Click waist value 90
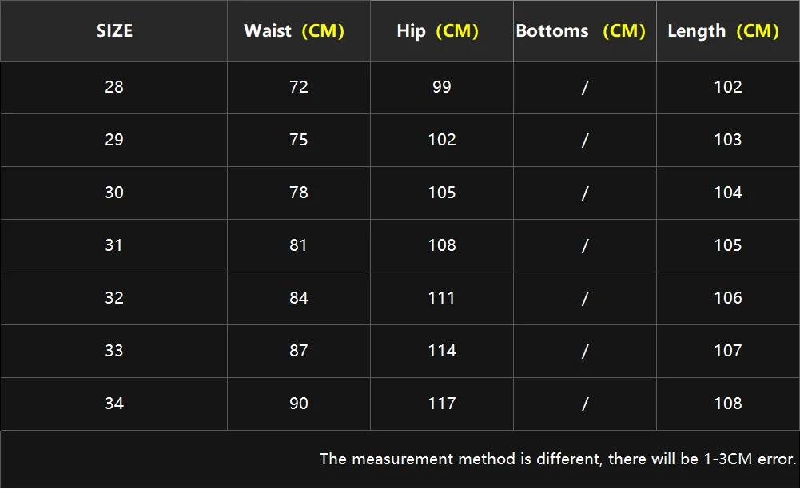The width and height of the screenshot is (800, 489). pos(299,404)
